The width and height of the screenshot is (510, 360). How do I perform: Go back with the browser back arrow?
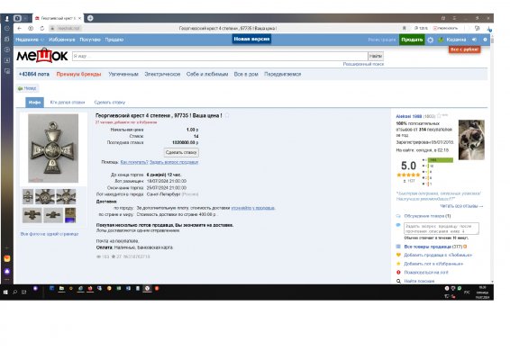(20, 28)
